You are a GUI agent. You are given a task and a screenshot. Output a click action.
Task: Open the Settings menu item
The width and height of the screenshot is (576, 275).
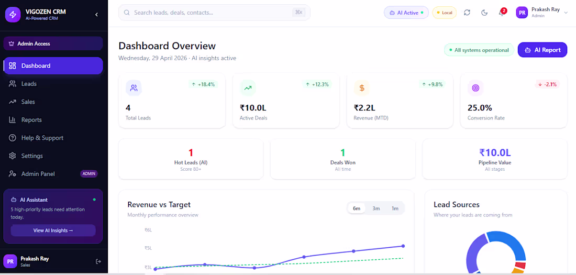tap(53, 156)
